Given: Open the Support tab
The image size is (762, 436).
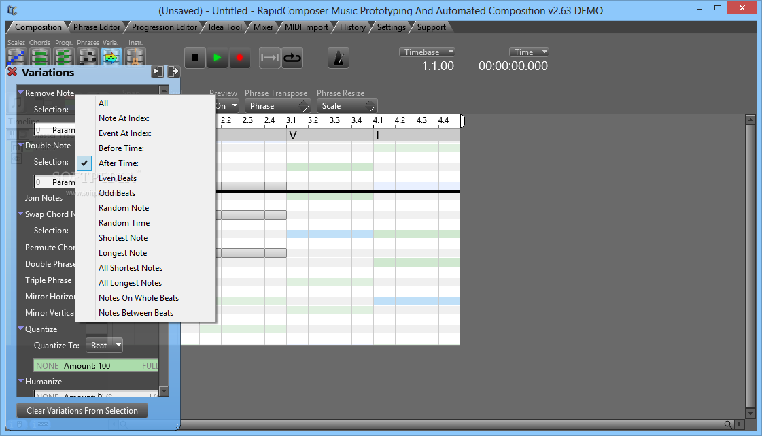Looking at the screenshot, I should point(431,27).
